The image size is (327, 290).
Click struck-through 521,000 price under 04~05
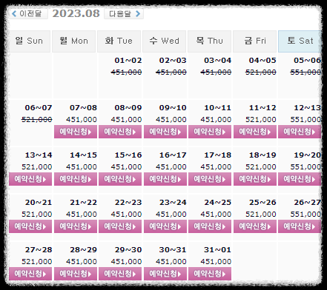(261, 72)
